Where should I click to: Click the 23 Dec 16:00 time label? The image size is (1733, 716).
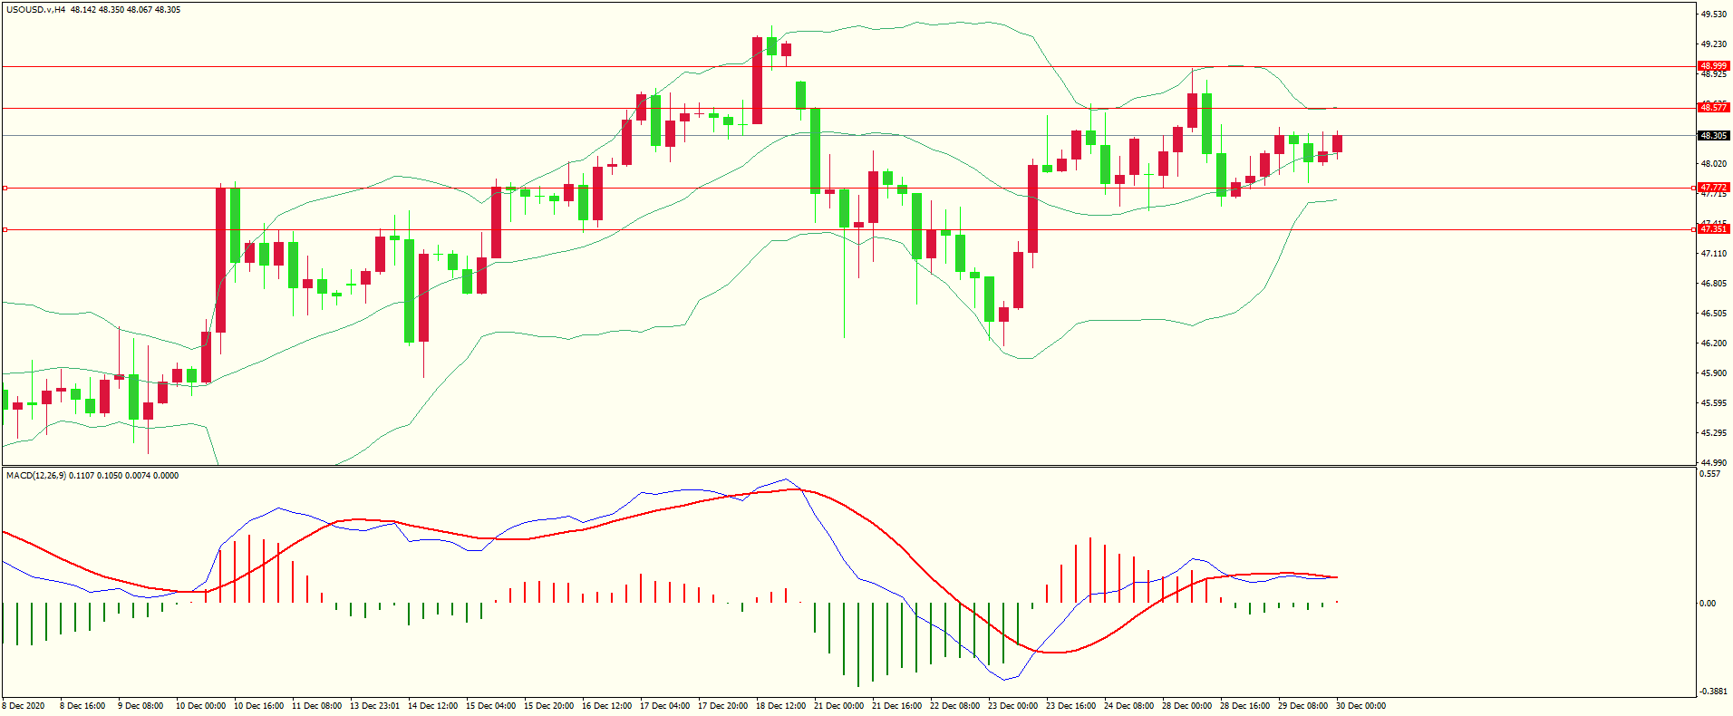(x=1070, y=706)
